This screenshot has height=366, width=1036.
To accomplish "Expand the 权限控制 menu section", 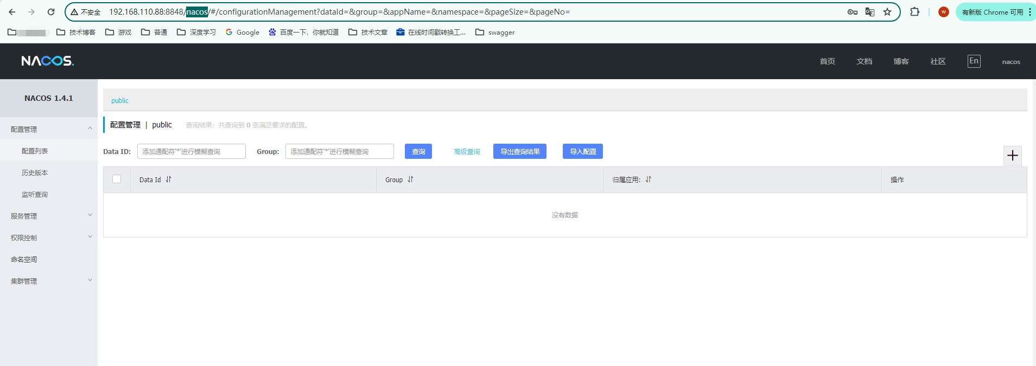I will 49,237.
